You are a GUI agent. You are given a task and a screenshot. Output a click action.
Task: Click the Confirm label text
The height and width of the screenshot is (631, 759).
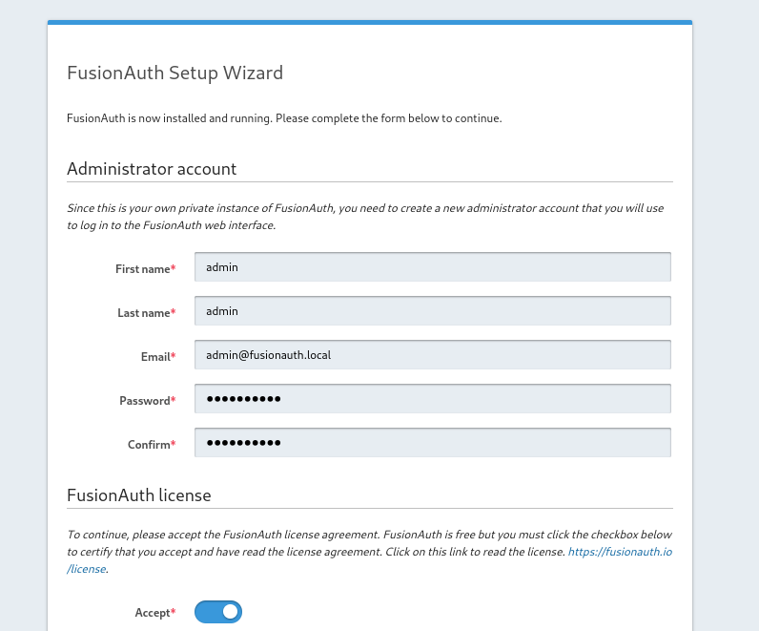[x=152, y=445]
